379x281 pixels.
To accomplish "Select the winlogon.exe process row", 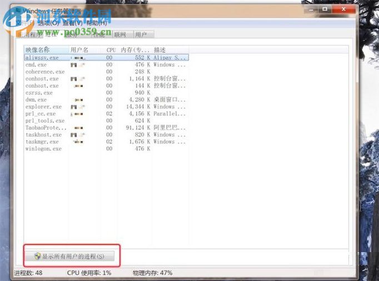I will (x=106, y=149).
